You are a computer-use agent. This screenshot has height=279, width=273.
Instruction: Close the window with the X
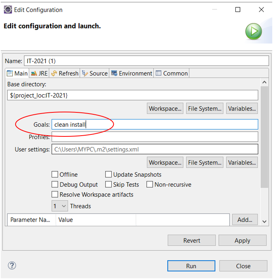pos(261,9)
